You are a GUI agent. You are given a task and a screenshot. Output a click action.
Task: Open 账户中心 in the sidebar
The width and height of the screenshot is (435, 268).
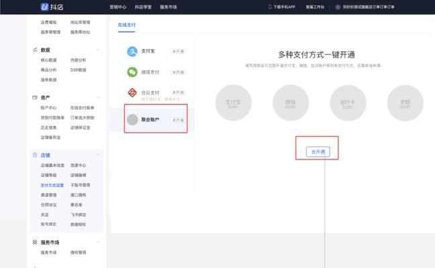pyautogui.click(x=48, y=108)
